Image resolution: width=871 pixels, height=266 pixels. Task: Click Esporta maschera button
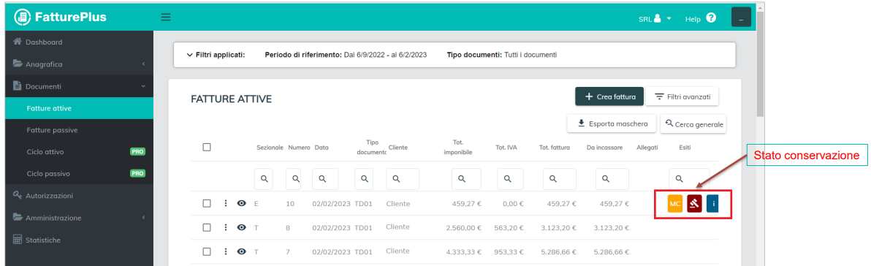(612, 123)
